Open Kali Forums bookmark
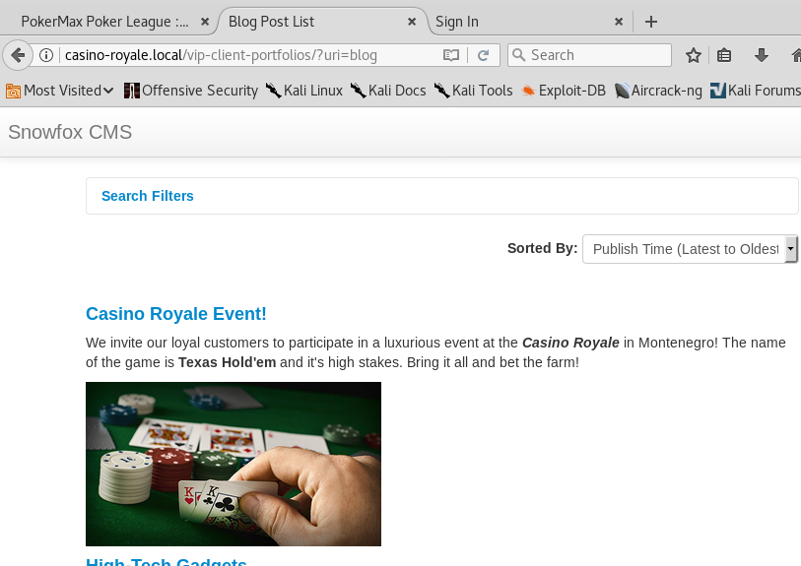801x566 pixels. tap(756, 91)
